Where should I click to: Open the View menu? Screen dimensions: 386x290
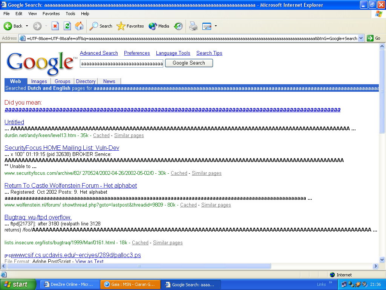[32, 14]
